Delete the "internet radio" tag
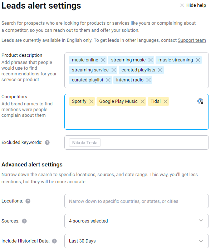Screen dimensions: 211x250 click(148, 80)
